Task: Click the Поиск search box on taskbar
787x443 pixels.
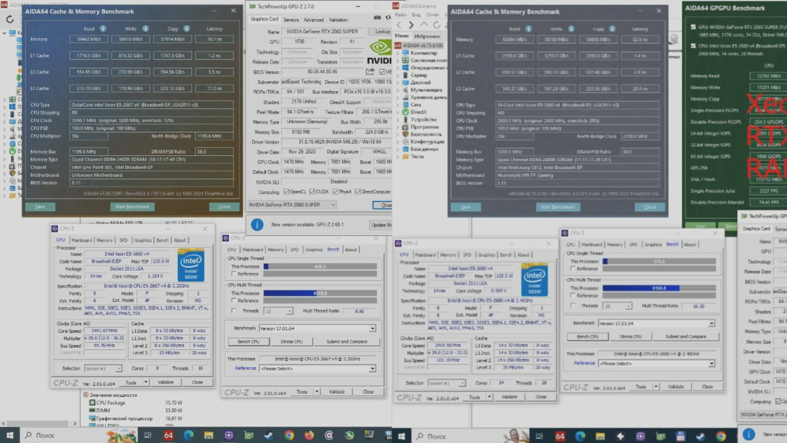Action: [45, 436]
